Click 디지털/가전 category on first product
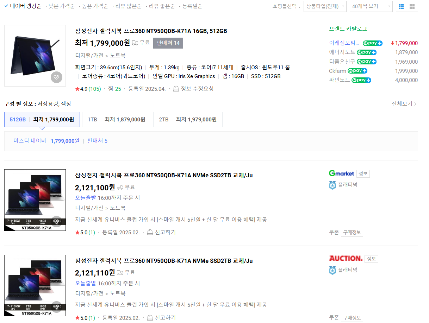429x323 pixels. click(89, 56)
